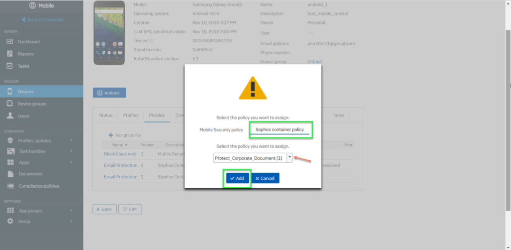Click the Device ID 351538061051318 value
511x250 pixels.
pos(212,41)
